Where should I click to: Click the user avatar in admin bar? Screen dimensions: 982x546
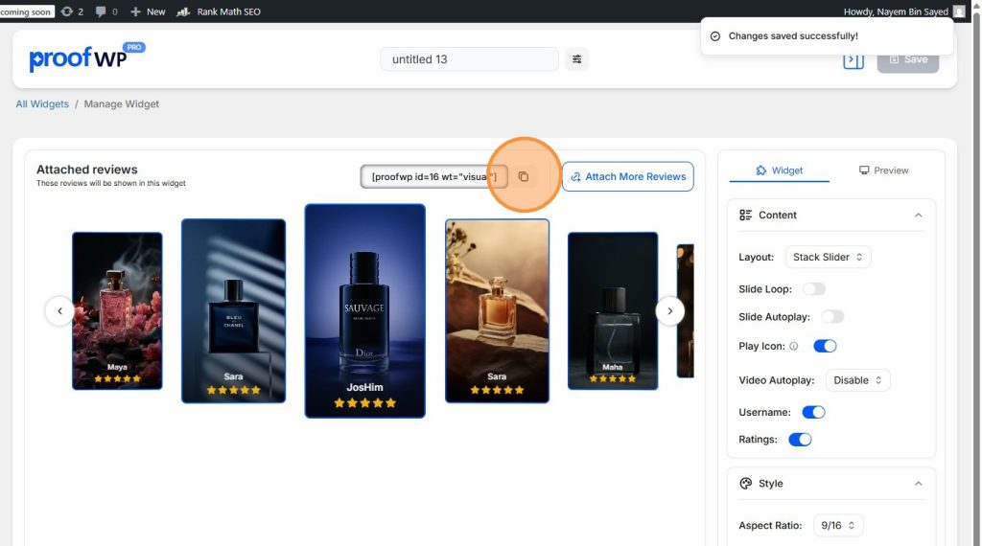tap(959, 11)
